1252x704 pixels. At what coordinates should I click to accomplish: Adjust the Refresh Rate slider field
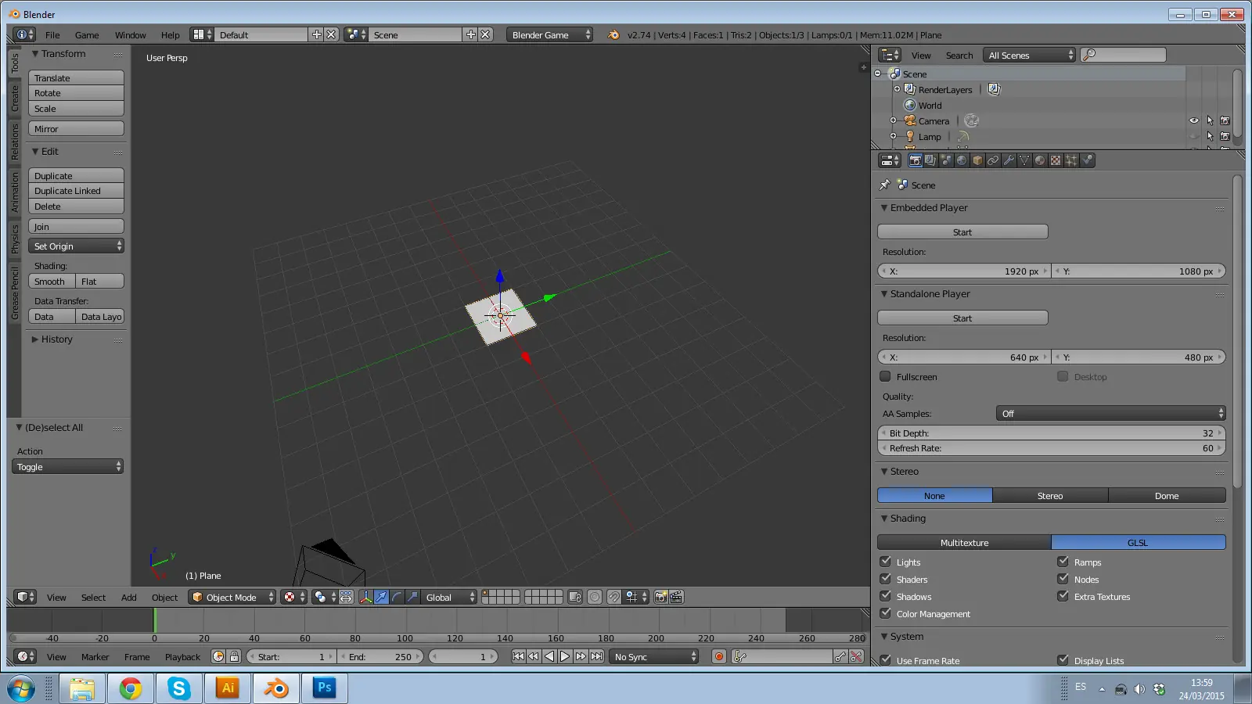(x=1052, y=447)
